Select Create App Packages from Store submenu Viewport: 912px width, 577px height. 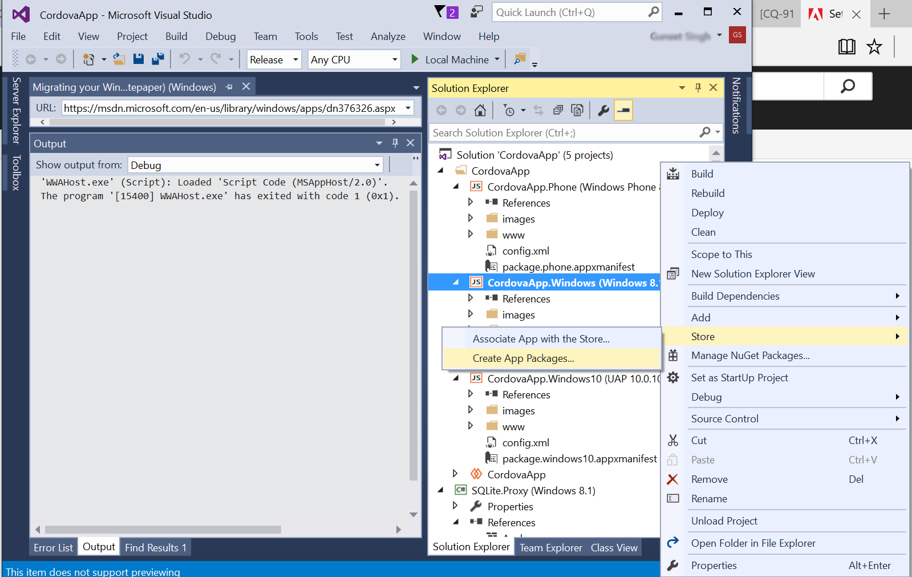523,358
